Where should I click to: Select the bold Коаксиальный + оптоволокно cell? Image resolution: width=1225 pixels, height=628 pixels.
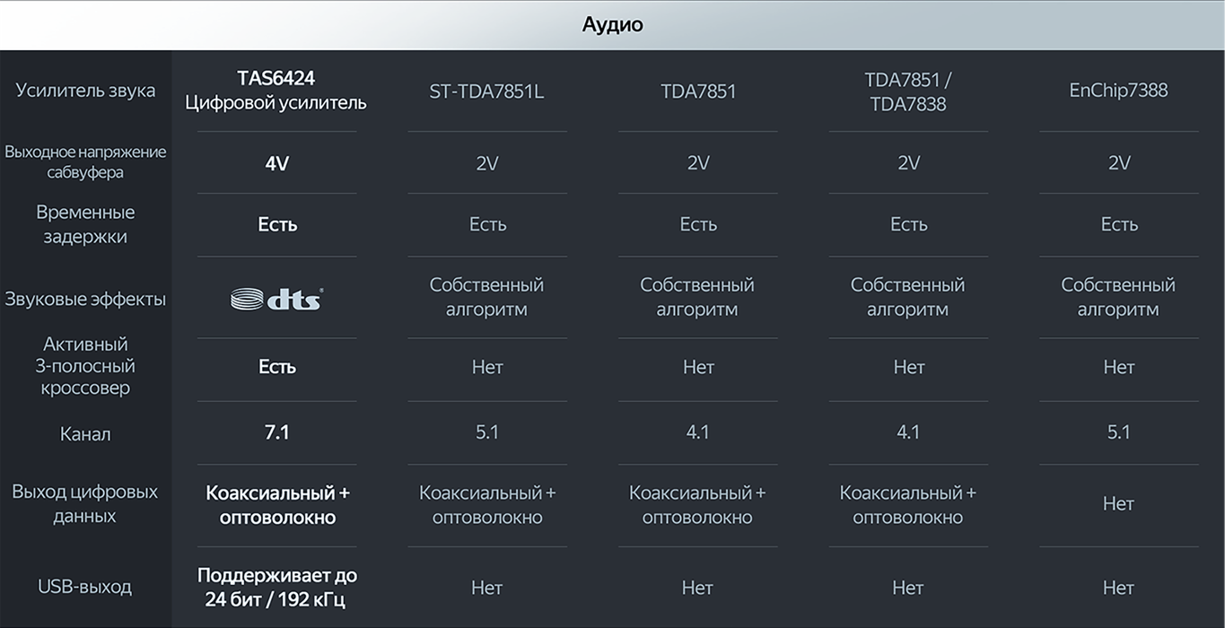276,504
